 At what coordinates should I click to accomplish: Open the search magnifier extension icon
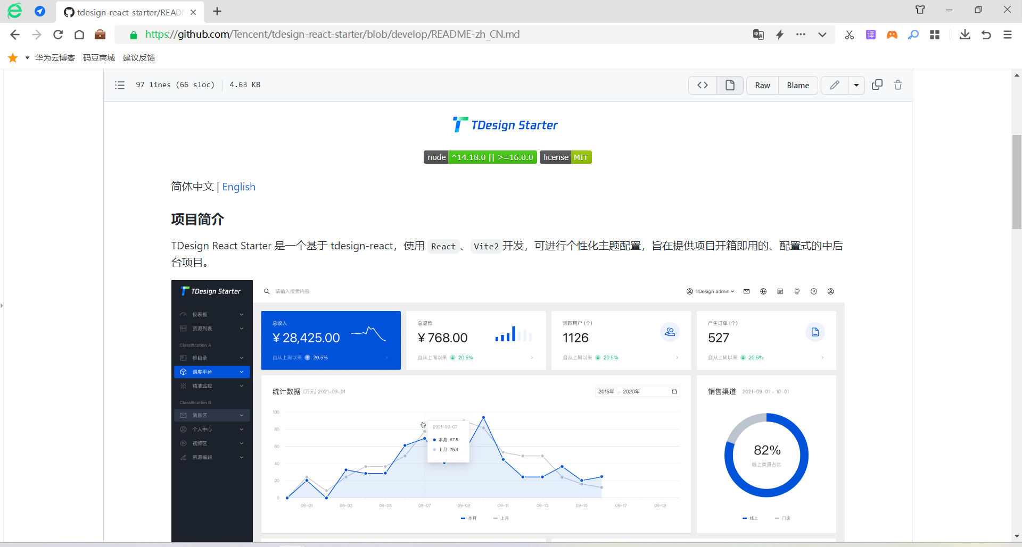[913, 35]
